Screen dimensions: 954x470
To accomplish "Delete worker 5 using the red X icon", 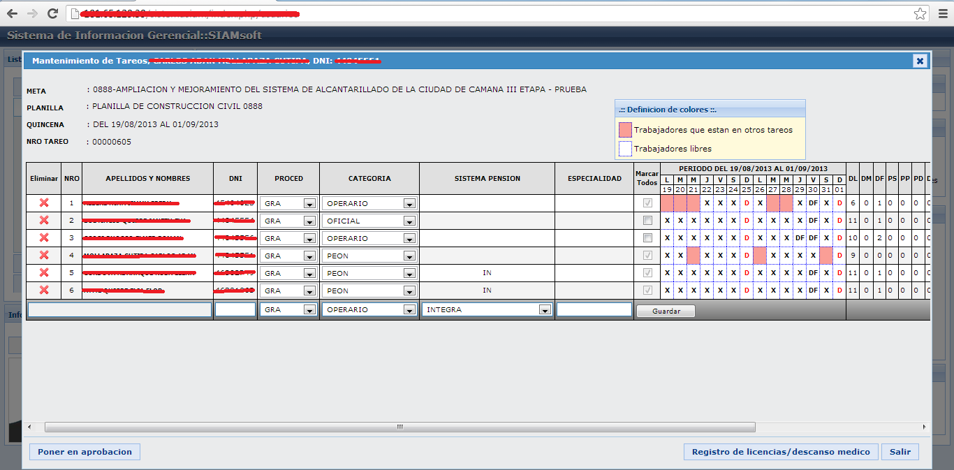I will [43, 273].
